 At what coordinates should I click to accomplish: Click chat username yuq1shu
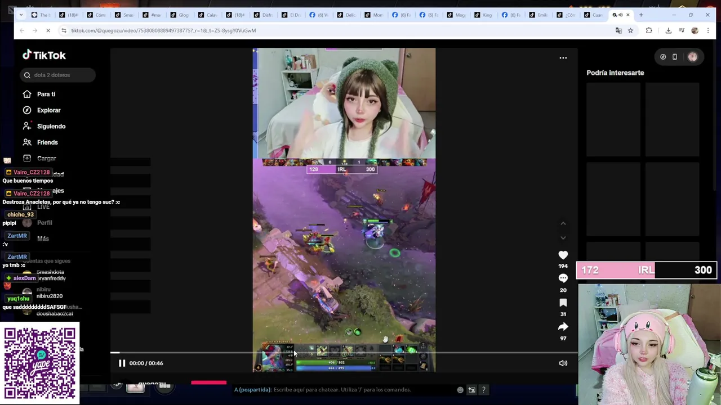pos(18,299)
